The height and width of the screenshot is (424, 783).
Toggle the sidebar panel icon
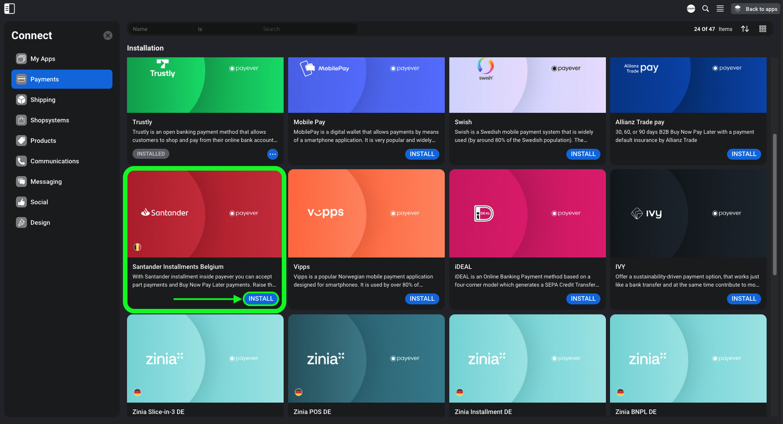pyautogui.click(x=10, y=9)
